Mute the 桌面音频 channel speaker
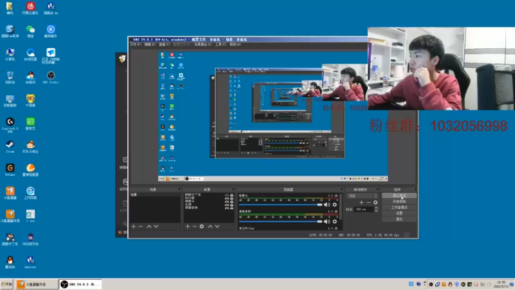 327,221
